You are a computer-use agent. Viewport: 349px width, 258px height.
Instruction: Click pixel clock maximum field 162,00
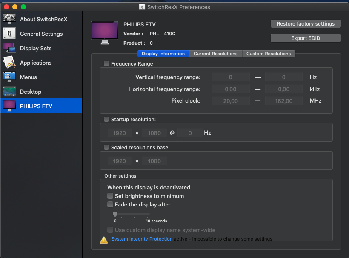pos(284,101)
